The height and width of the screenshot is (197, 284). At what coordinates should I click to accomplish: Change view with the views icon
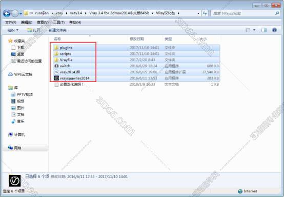(x=248, y=30)
